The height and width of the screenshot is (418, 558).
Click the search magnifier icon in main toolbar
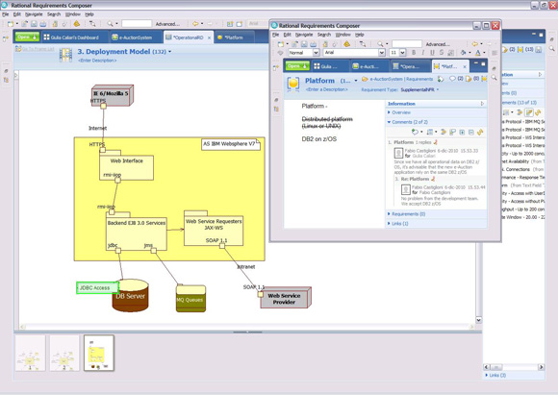point(111,24)
